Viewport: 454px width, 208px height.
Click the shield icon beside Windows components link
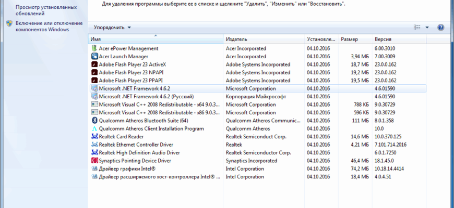click(x=9, y=23)
